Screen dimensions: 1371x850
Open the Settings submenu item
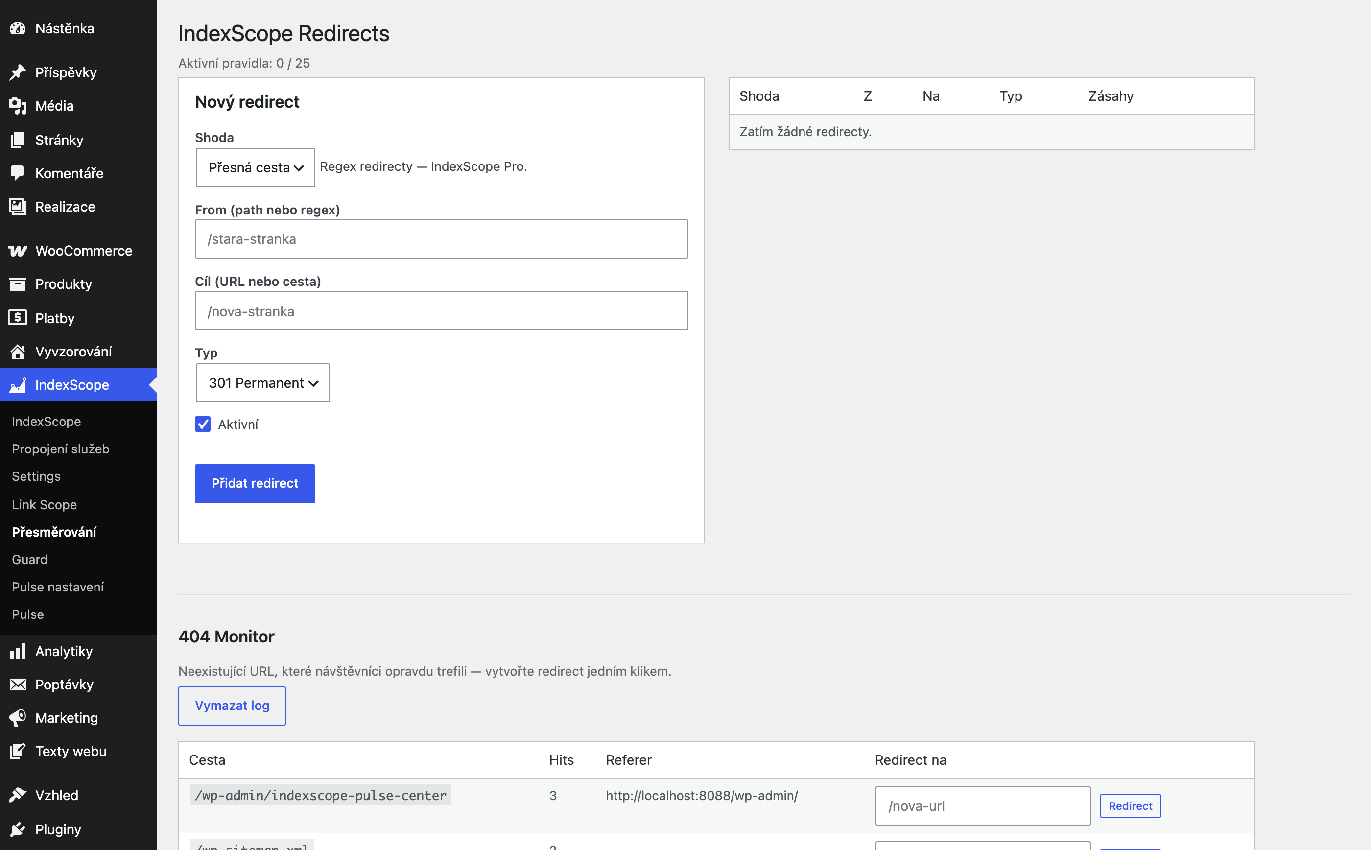[36, 476]
